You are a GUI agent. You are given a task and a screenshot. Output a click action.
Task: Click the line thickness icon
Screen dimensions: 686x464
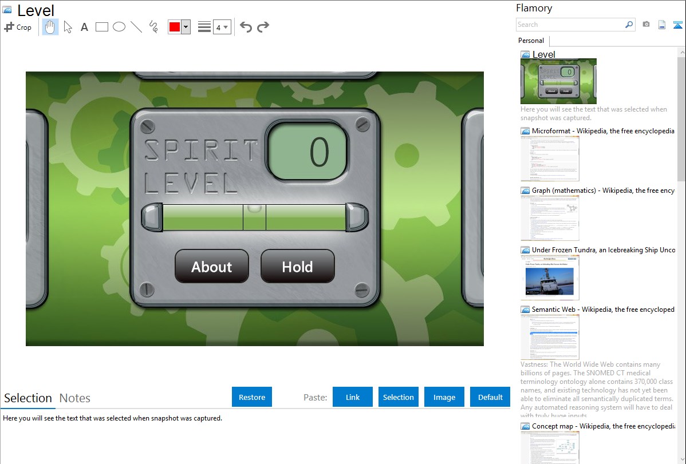coord(204,27)
